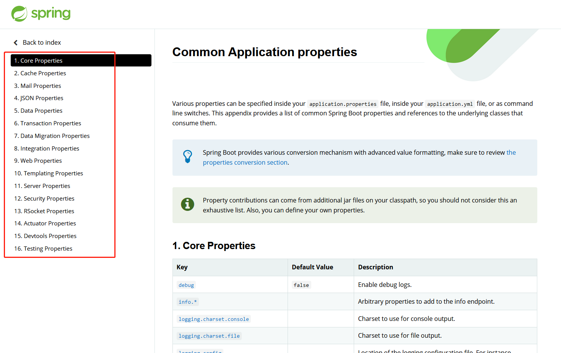
Task: Click the info.* property key
Action: (x=188, y=302)
